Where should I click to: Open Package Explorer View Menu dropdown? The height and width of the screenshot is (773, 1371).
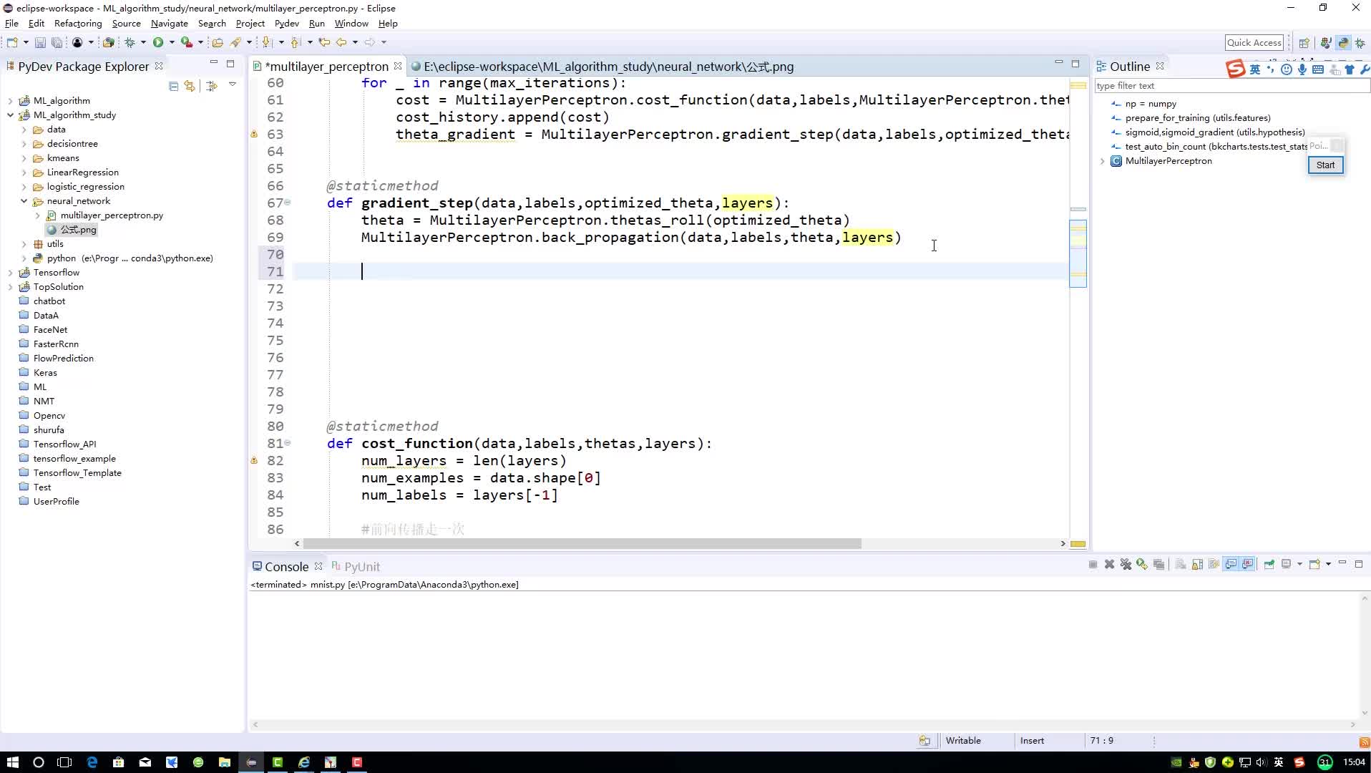(x=233, y=85)
